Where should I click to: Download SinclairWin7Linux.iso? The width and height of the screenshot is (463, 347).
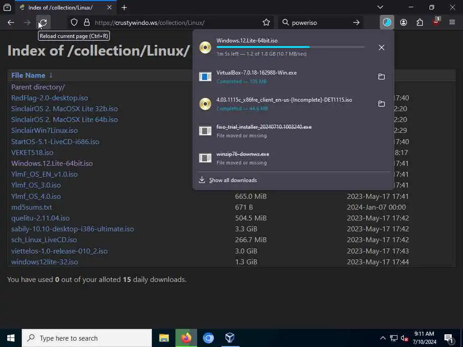coord(44,131)
